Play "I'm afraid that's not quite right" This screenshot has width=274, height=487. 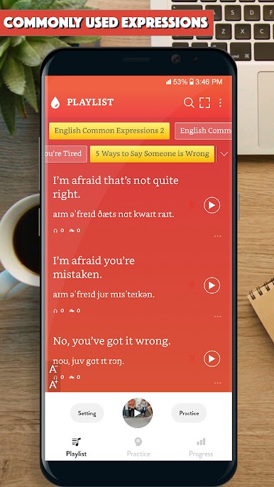click(x=212, y=205)
